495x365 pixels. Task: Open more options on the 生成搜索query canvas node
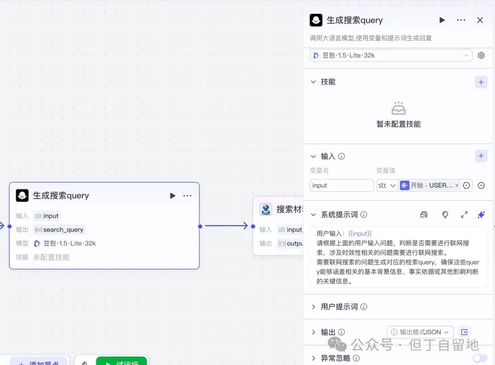[187, 195]
